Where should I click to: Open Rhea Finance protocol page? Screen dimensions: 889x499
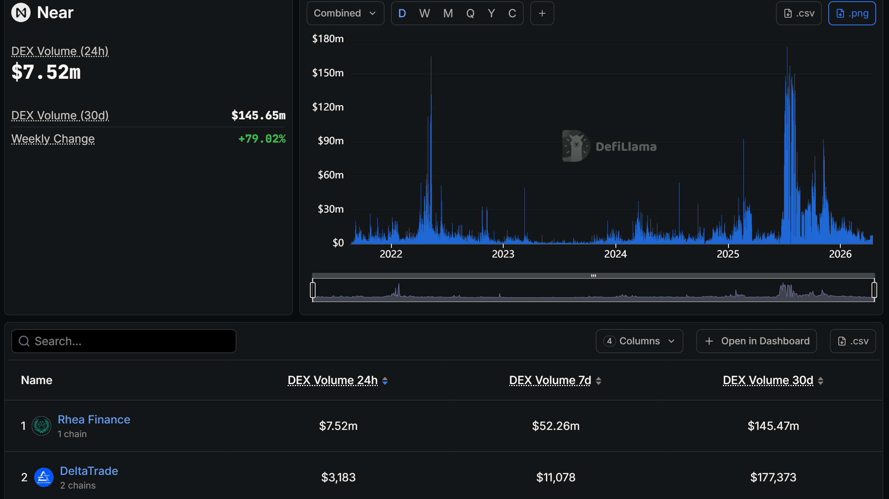click(x=94, y=419)
